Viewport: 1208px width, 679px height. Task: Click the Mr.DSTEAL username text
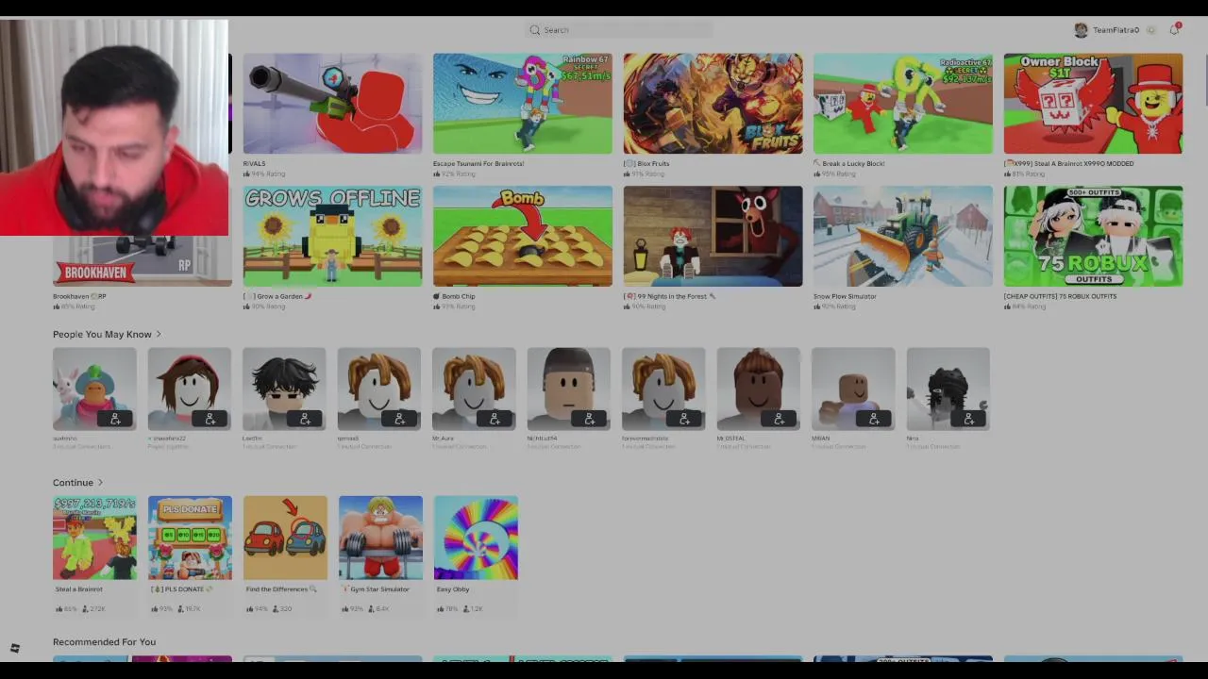point(731,438)
